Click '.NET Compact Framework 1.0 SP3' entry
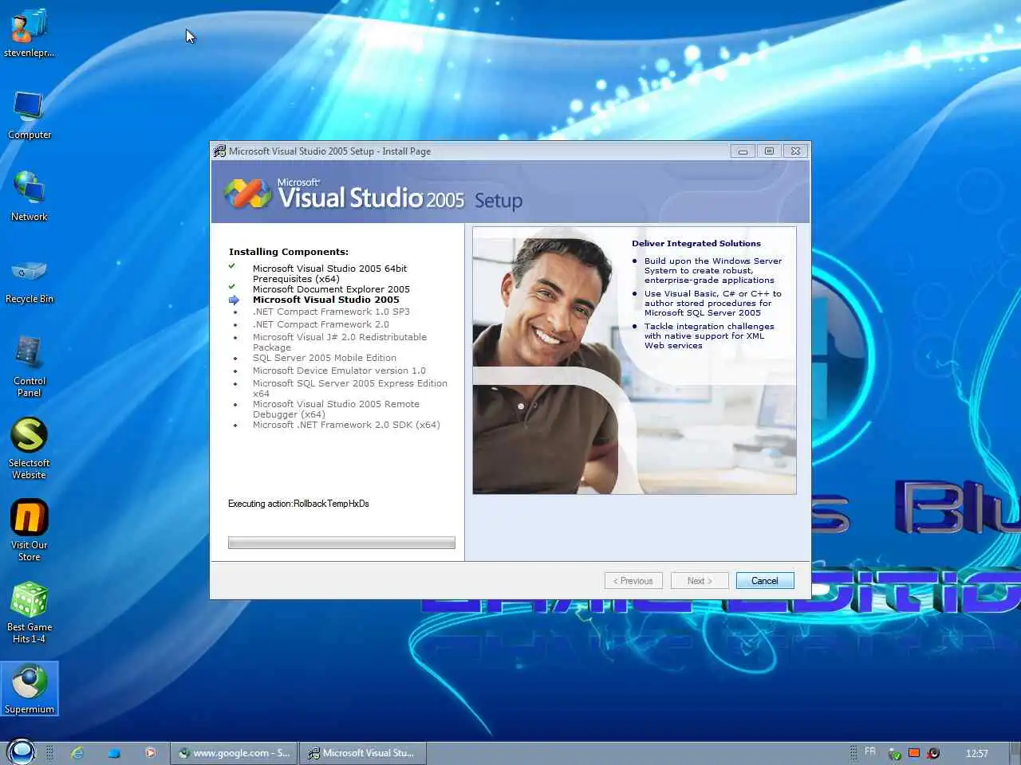This screenshot has width=1021, height=765. click(x=331, y=312)
